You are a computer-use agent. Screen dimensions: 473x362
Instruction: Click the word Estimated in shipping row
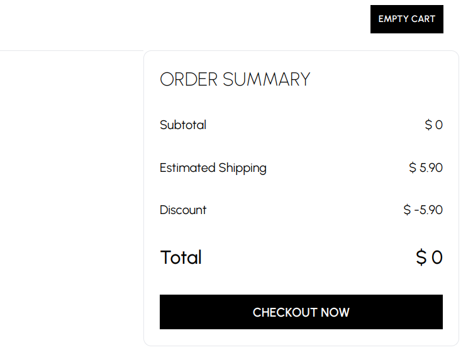(x=187, y=168)
